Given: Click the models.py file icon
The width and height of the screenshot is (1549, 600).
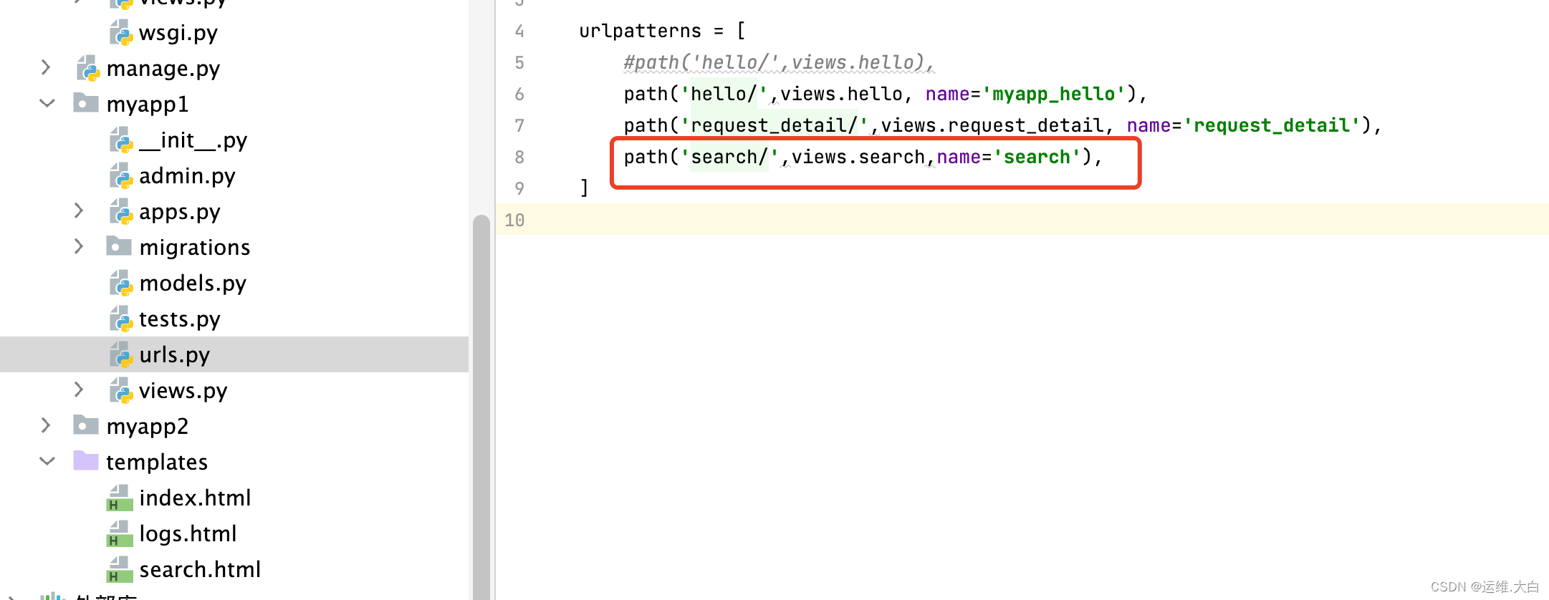Looking at the screenshot, I should pyautogui.click(x=121, y=284).
